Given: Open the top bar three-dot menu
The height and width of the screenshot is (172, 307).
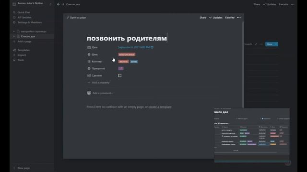Looking at the screenshot, I should (293, 4).
